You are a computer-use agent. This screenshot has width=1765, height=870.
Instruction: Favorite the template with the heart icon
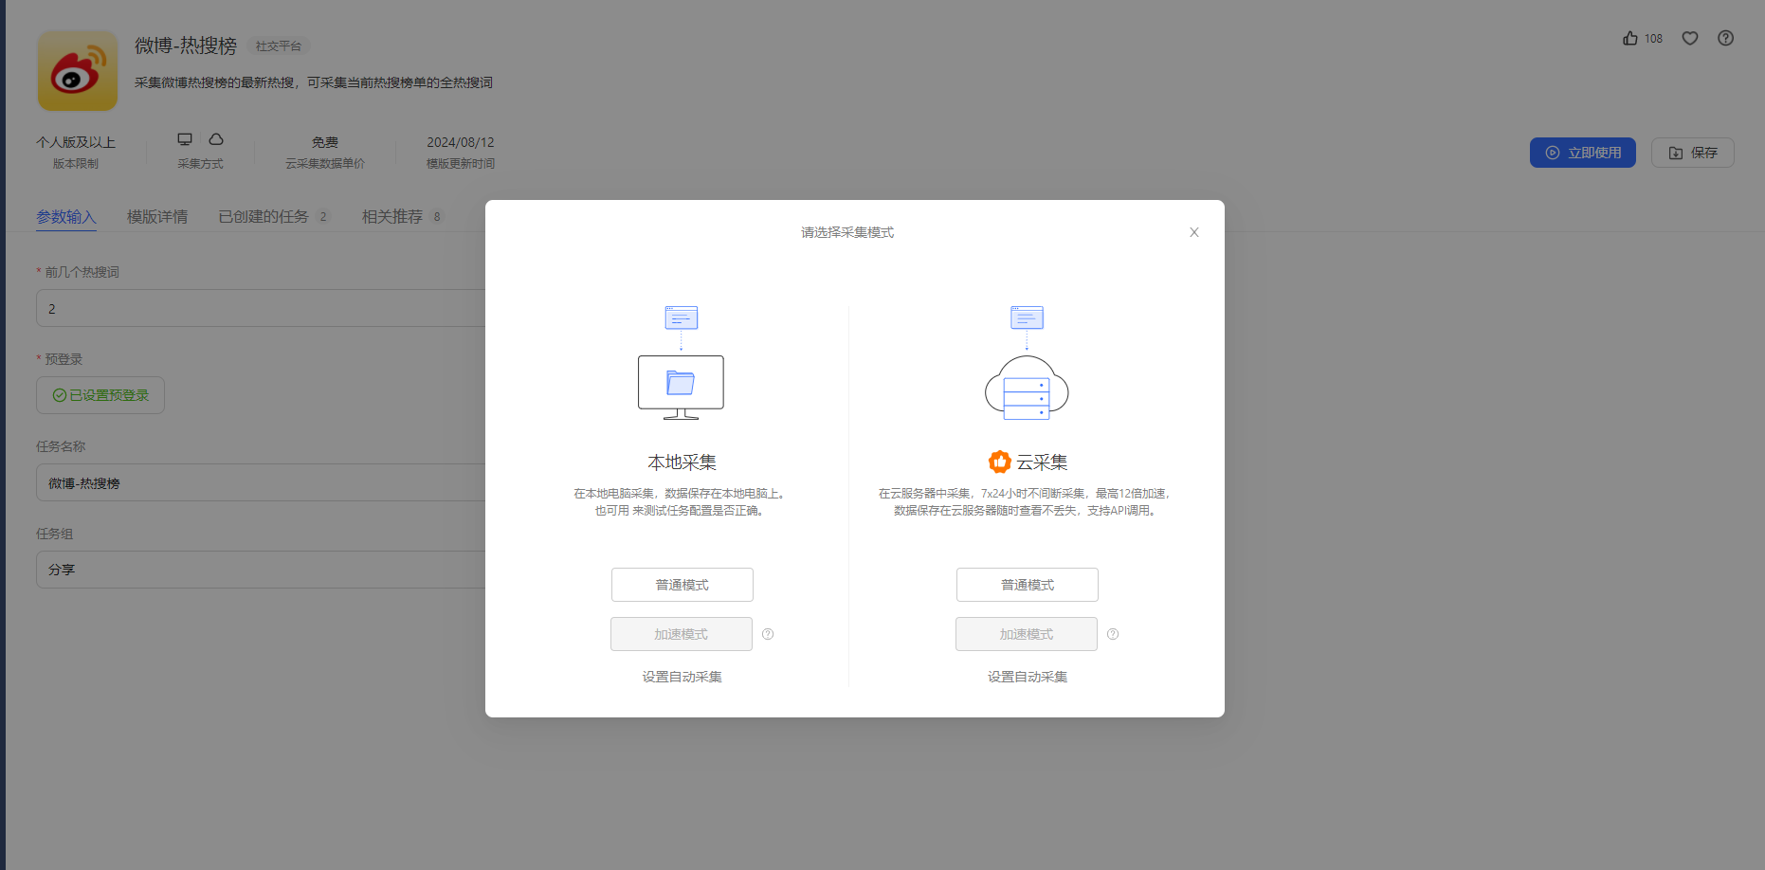coord(1690,38)
